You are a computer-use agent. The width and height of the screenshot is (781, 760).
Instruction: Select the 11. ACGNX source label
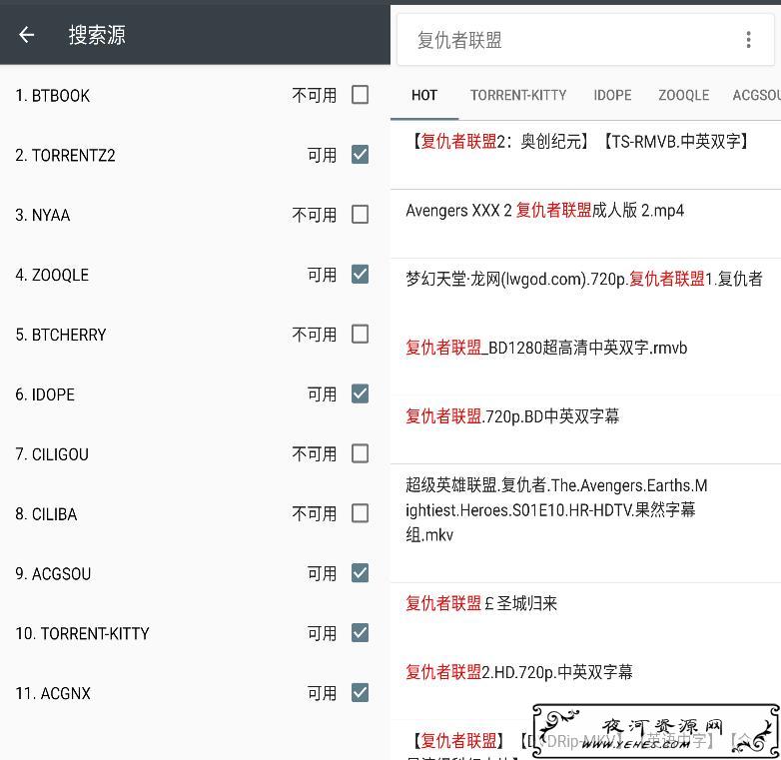pos(53,693)
